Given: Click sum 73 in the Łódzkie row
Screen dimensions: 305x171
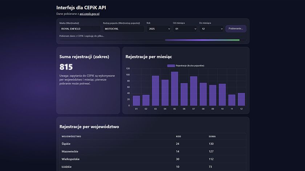Looking at the screenshot, I should (210, 167).
